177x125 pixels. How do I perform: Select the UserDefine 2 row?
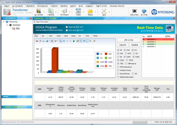158,44
